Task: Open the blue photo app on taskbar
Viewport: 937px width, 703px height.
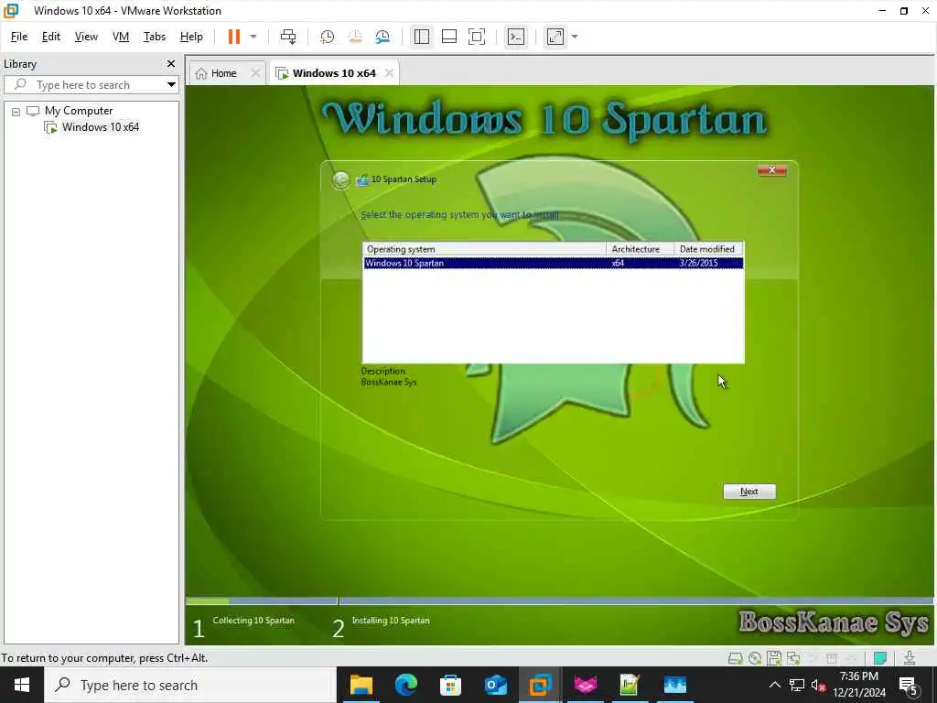Action: (x=674, y=685)
